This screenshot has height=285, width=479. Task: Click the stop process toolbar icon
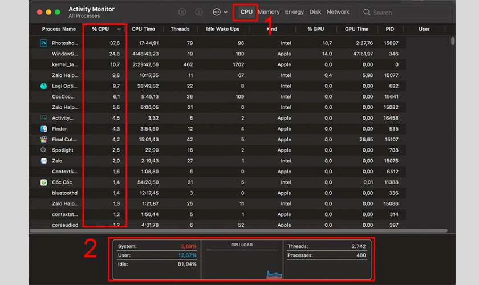(182, 12)
